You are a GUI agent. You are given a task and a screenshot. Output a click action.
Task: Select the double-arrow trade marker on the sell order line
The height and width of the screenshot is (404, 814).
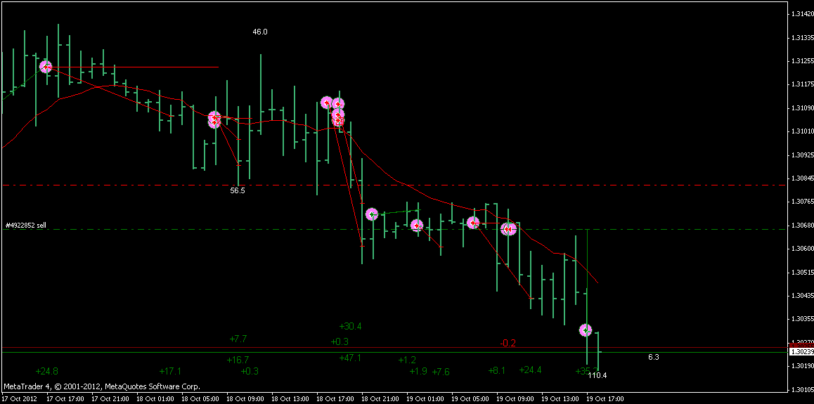508,229
